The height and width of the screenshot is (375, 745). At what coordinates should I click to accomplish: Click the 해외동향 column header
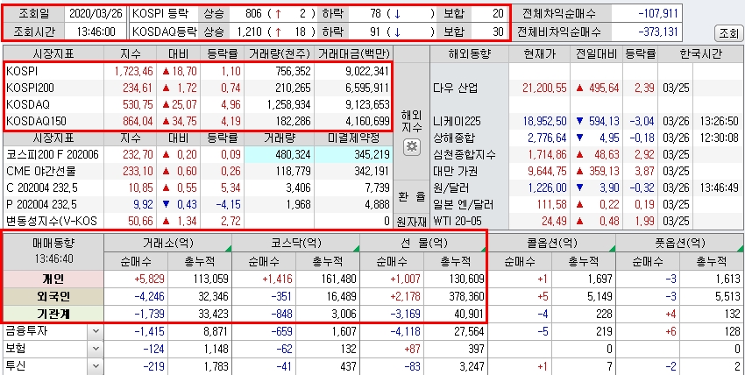[469, 54]
